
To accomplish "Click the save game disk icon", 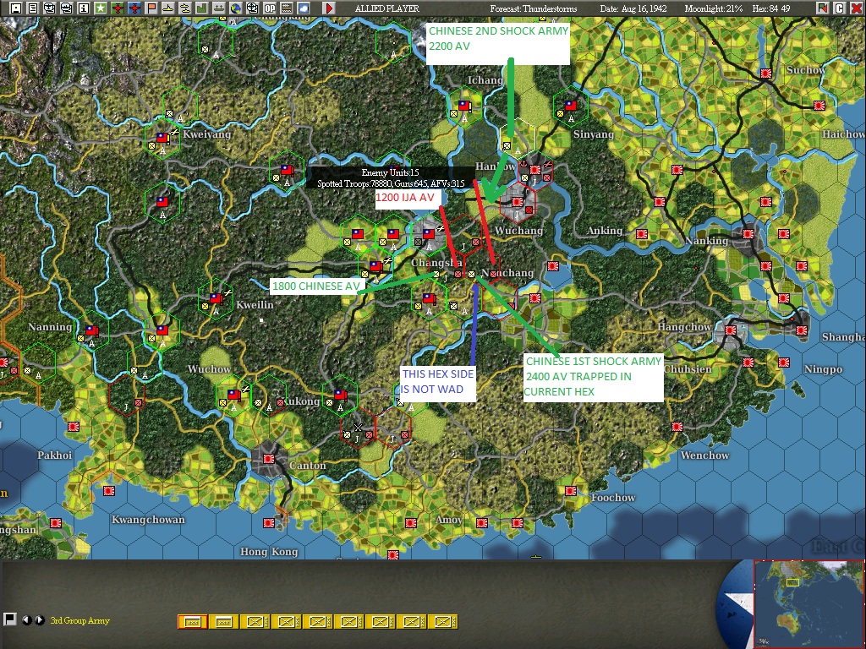I will tap(16, 8).
